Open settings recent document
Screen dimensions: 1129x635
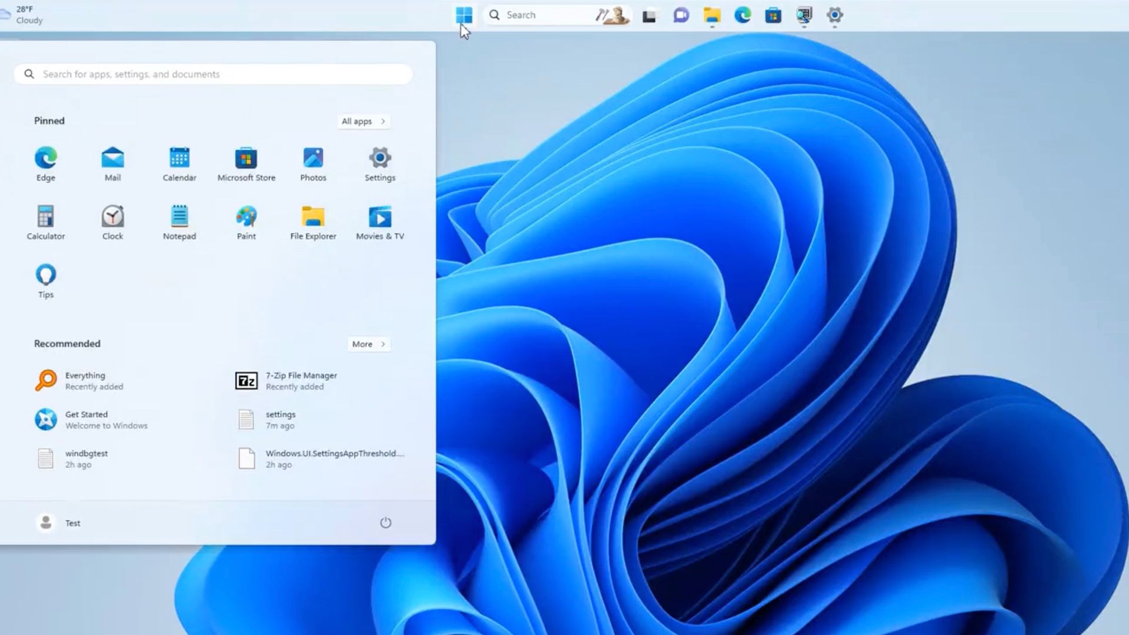click(280, 419)
